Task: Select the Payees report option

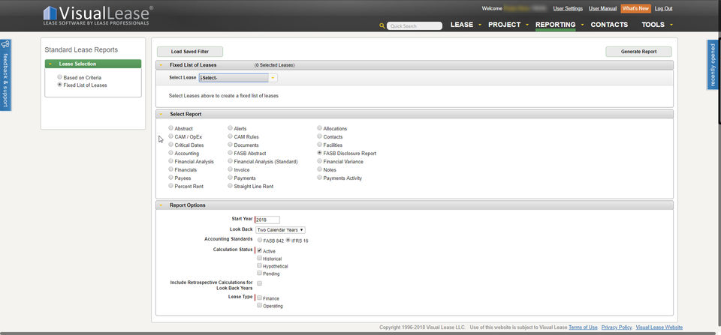Action: point(171,178)
